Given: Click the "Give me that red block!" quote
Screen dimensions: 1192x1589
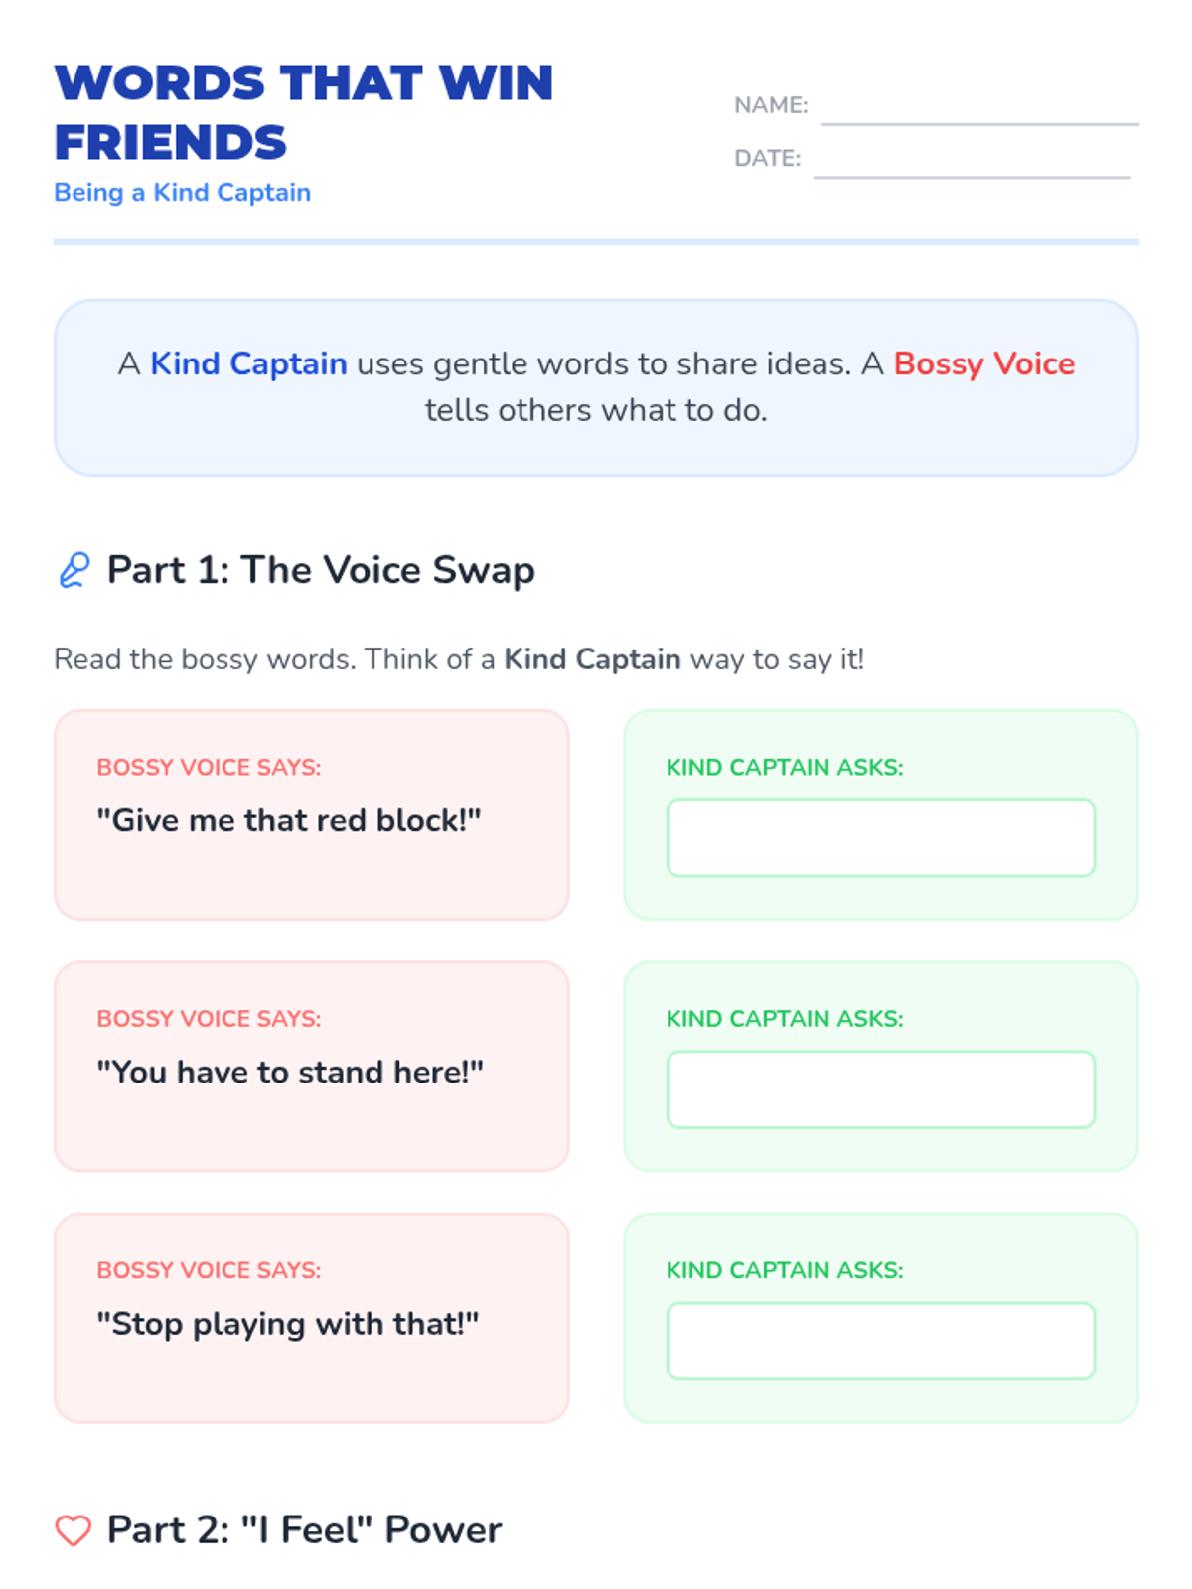Looking at the screenshot, I should 289,820.
